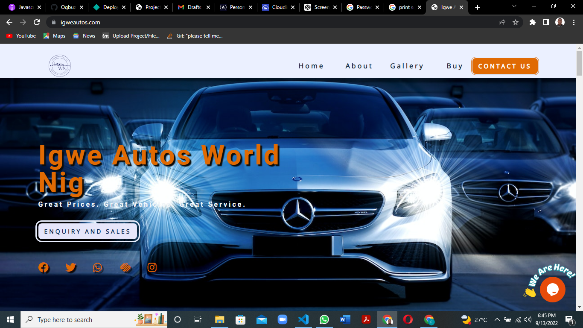Click the CONTACT US button
583x328 pixels.
(x=505, y=66)
